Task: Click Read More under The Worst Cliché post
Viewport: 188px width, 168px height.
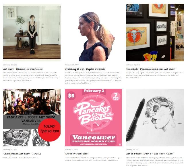Action: 143,165
